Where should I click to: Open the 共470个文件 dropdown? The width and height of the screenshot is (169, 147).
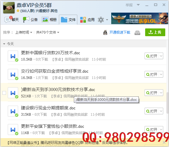click(48, 32)
